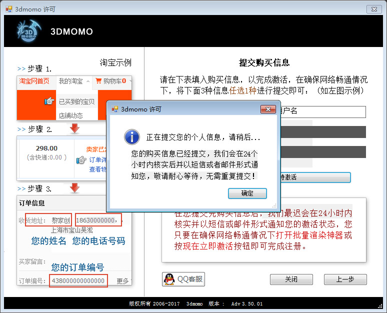The width and height of the screenshot is (387, 313).
Task: Click the 正在提交您的个人信息 message text
Action: click(x=203, y=137)
